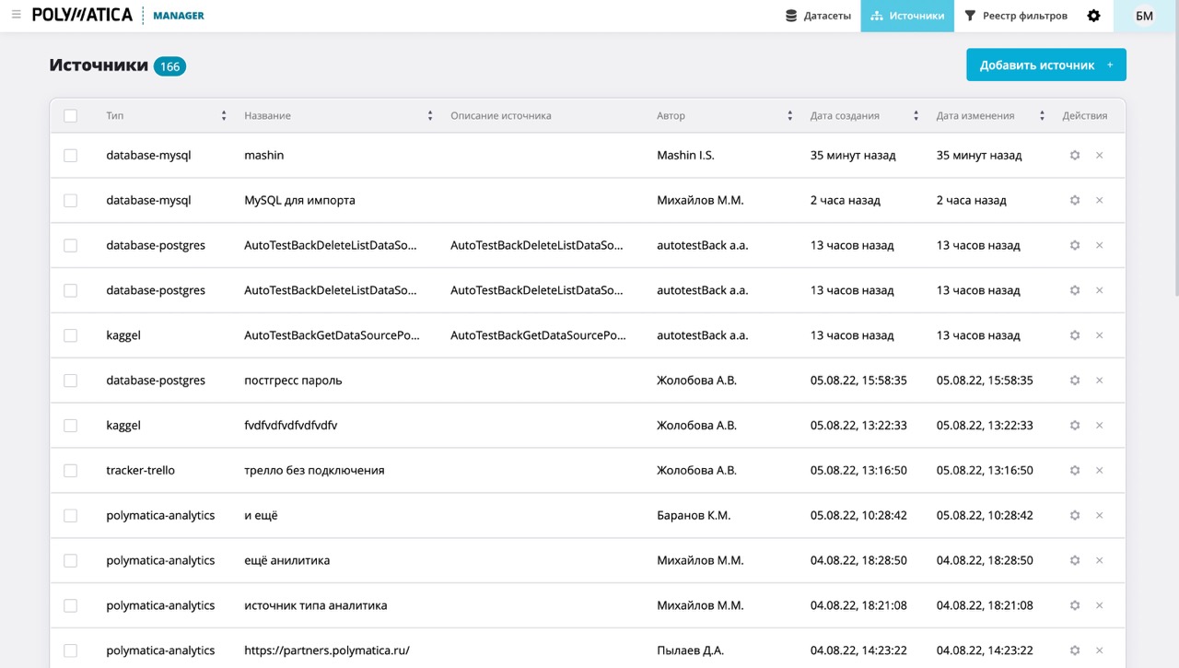This screenshot has height=668, width=1179.
Task: Delete источник типа аналитика source
Action: 1099,606
